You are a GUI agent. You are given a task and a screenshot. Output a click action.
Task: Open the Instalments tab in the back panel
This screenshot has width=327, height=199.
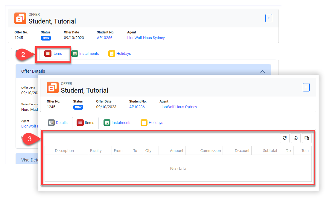[86, 54]
